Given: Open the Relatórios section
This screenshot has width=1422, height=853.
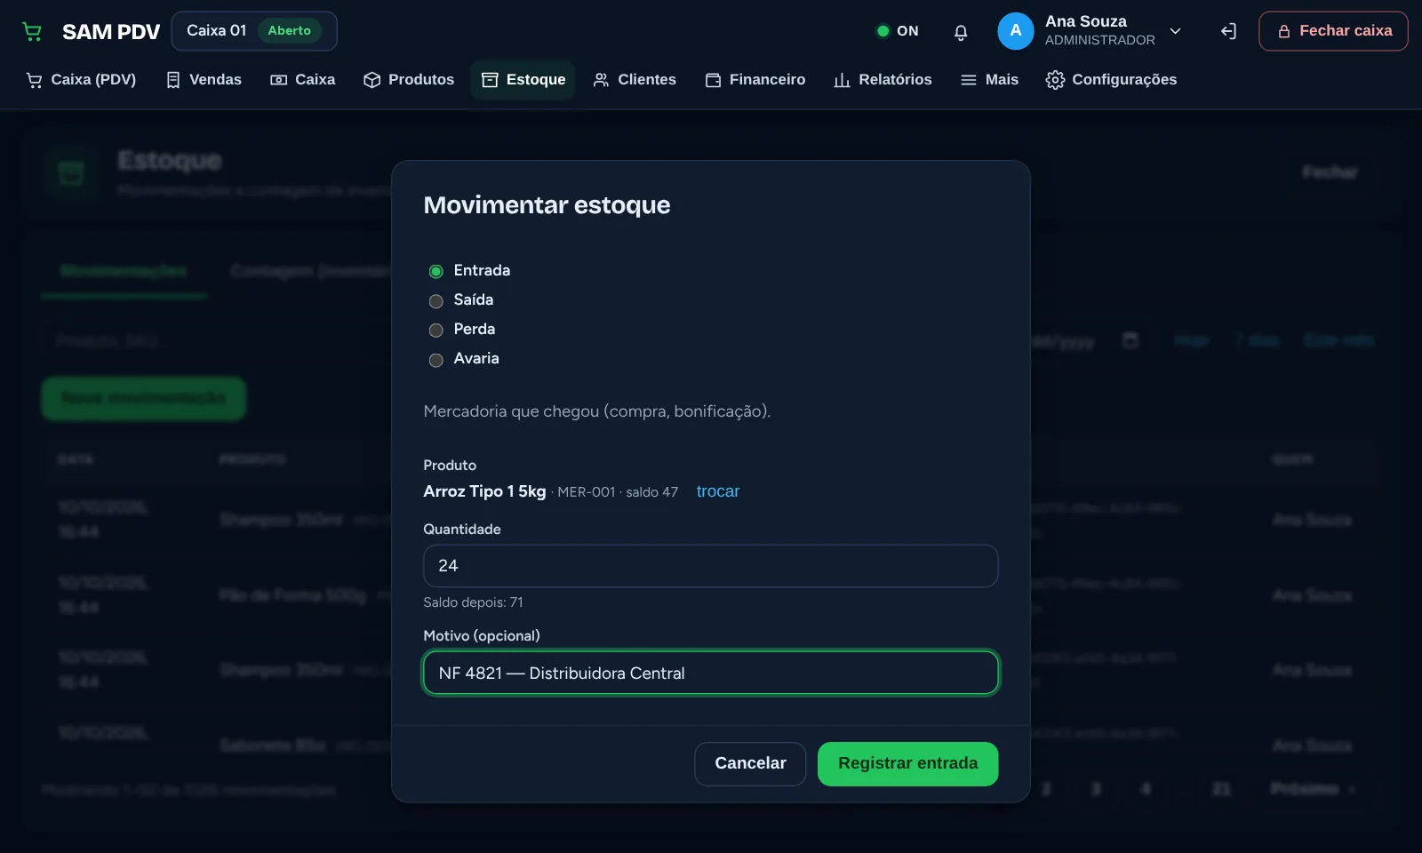Looking at the screenshot, I should point(883,80).
